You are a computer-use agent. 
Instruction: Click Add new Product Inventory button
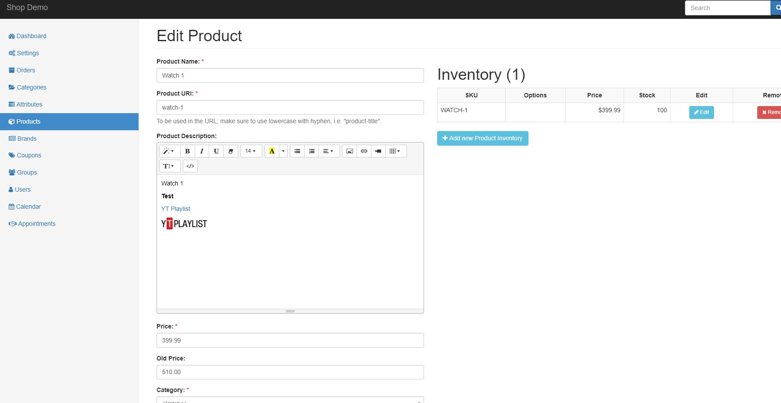coord(482,138)
